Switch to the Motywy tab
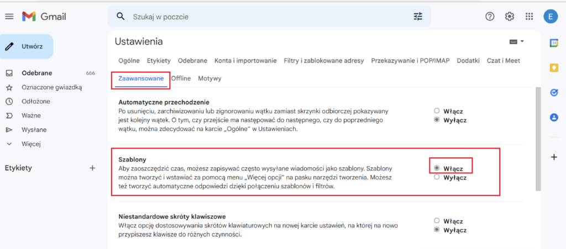This screenshot has width=566, height=249. (209, 78)
